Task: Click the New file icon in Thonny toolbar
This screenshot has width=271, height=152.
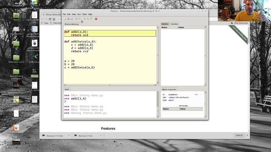Action: (x=65, y=19)
